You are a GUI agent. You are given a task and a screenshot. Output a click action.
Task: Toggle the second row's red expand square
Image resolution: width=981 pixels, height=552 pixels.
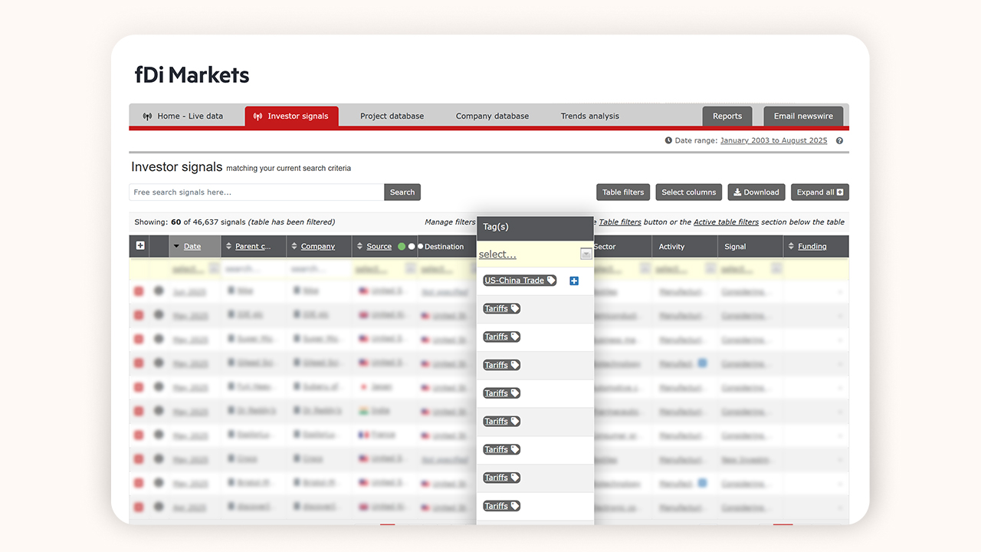(x=139, y=315)
